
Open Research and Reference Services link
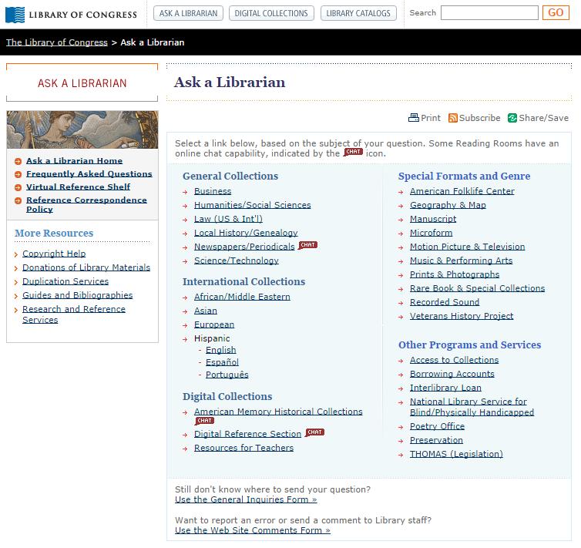[73, 314]
